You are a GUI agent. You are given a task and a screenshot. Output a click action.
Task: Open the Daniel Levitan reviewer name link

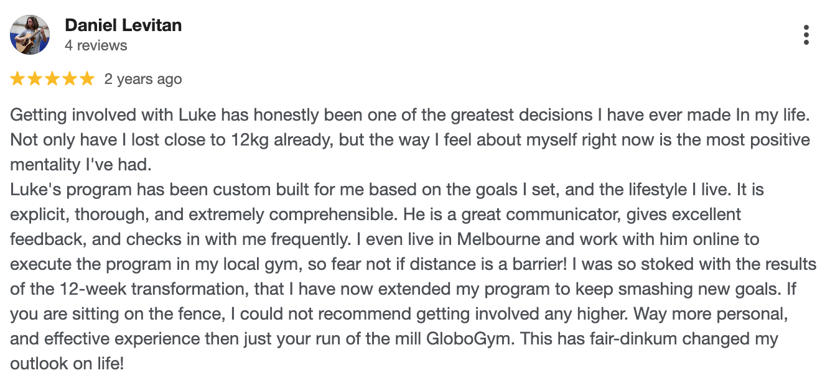click(123, 25)
